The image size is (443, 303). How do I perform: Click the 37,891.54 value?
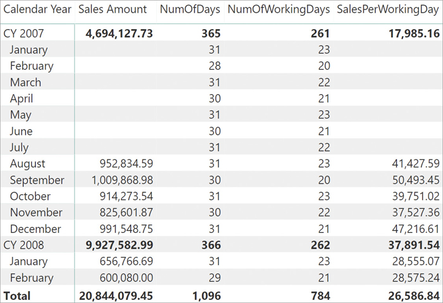pos(414,245)
